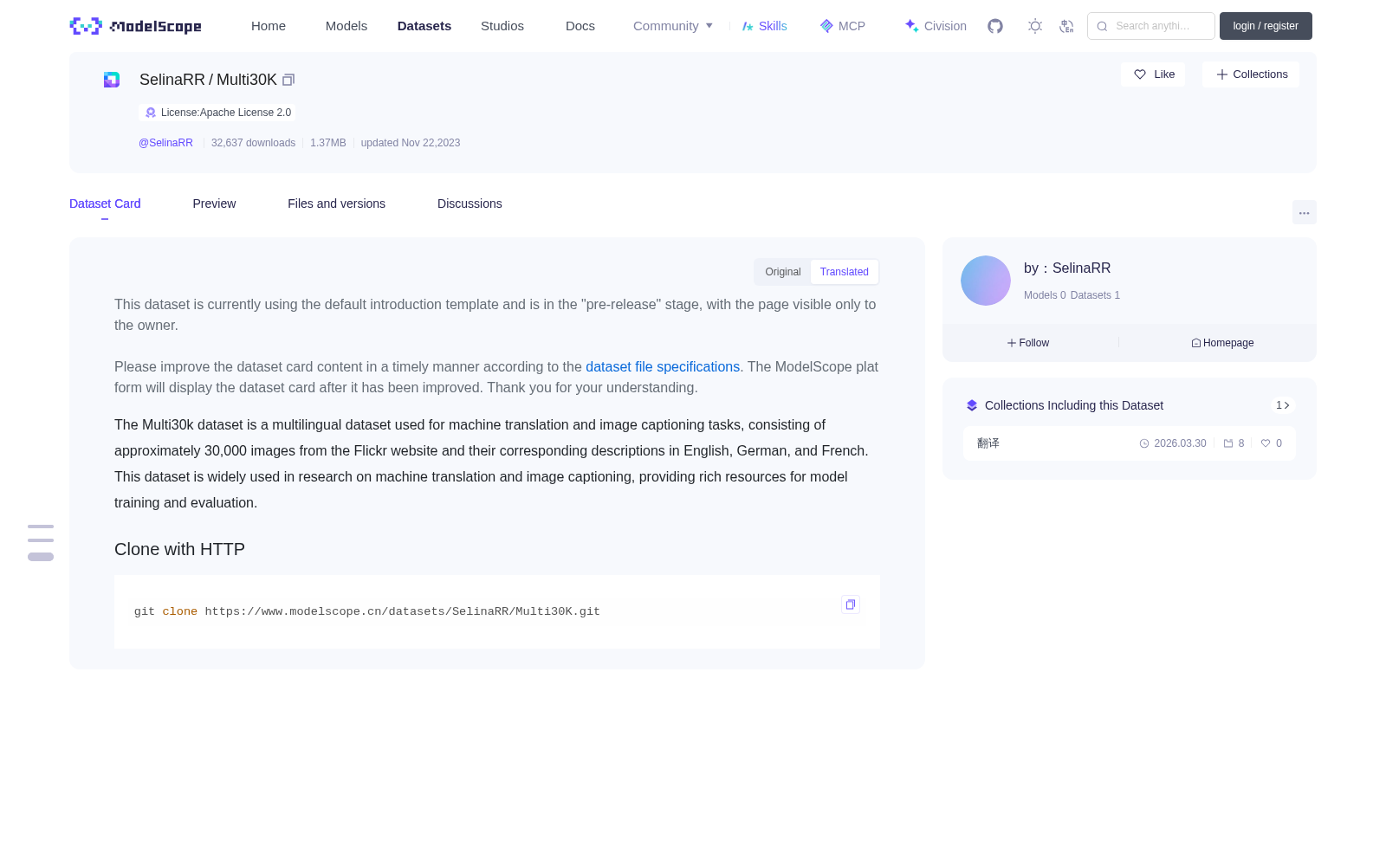Select the Dataset Card tab

105,204
